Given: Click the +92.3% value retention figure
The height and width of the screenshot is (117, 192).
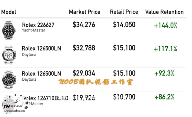Looking at the screenshot, I should [x=164, y=73].
